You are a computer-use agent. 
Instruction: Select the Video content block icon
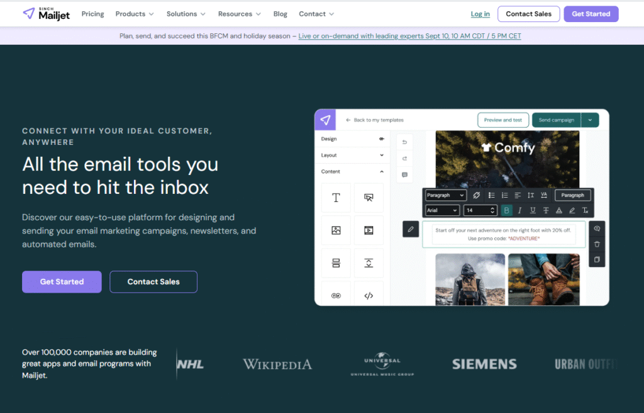[369, 230]
